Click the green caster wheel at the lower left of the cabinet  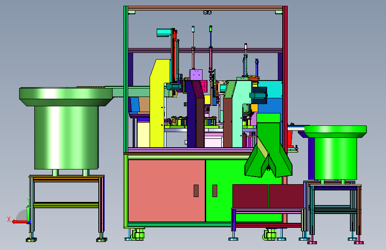click(138, 234)
